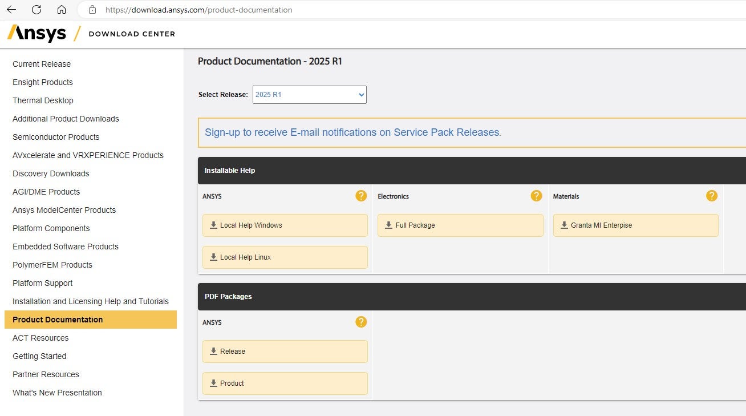
Task: Open Current Release in sidebar
Action: (42, 64)
